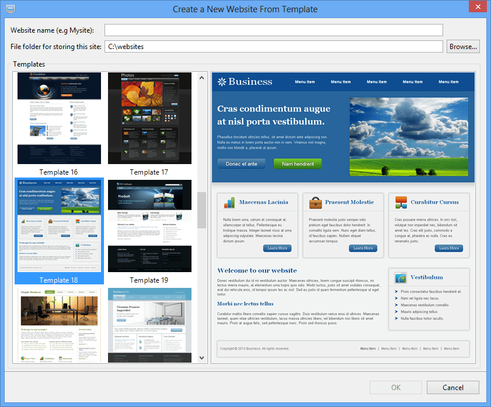Screen dimensions: 491x407
Task: Click Learn More under Praesent Molestie
Action: pos(363,248)
